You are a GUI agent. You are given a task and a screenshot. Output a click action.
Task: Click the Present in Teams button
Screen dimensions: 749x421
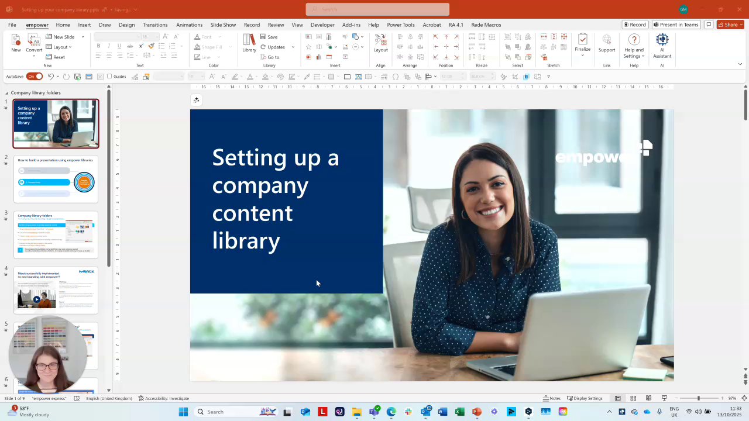[676, 25]
